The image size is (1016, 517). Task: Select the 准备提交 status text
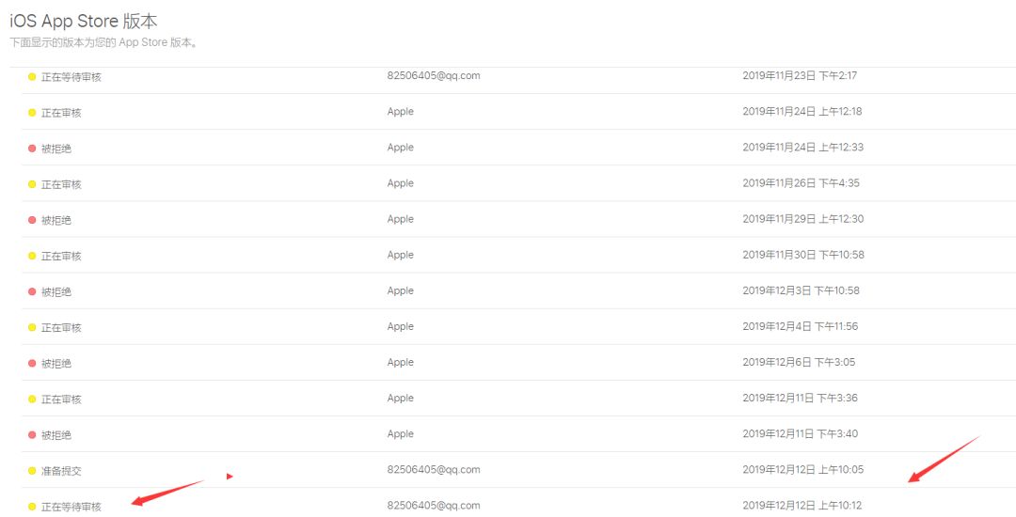pyautogui.click(x=61, y=471)
